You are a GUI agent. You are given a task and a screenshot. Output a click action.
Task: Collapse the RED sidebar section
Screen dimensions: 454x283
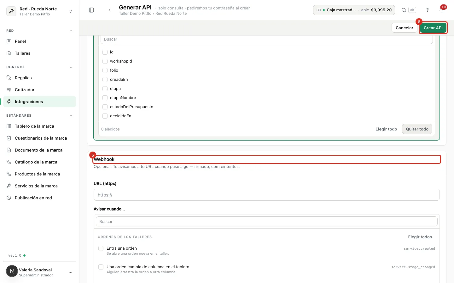tap(71, 31)
